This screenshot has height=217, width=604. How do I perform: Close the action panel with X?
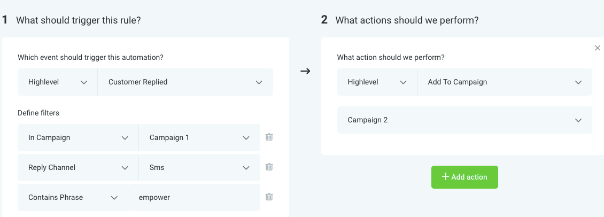click(598, 48)
